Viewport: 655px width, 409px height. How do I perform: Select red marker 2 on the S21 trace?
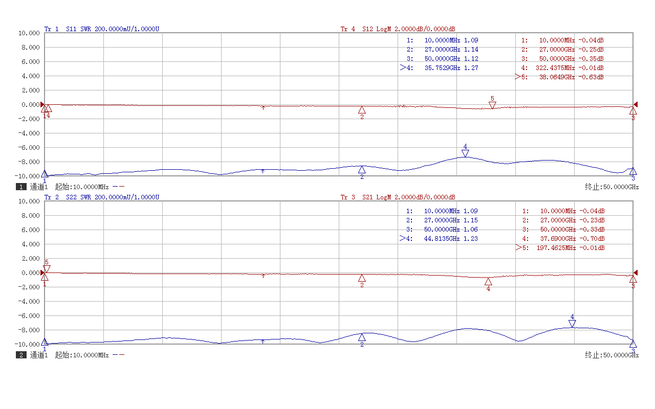362,278
